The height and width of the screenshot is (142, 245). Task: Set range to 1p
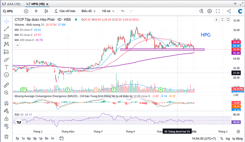pos(41,138)
